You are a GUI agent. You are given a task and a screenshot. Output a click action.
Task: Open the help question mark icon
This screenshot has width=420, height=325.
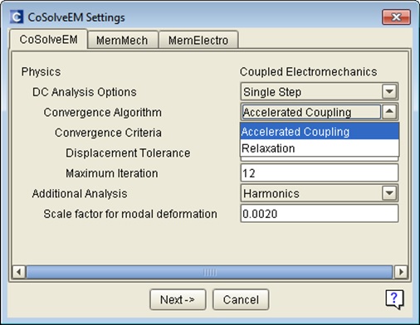coord(394,299)
